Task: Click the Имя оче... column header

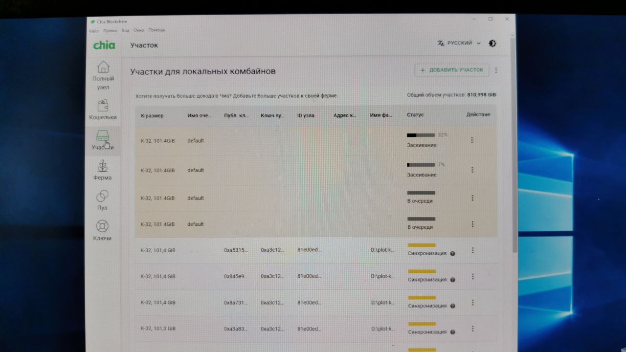Action: tap(200, 115)
